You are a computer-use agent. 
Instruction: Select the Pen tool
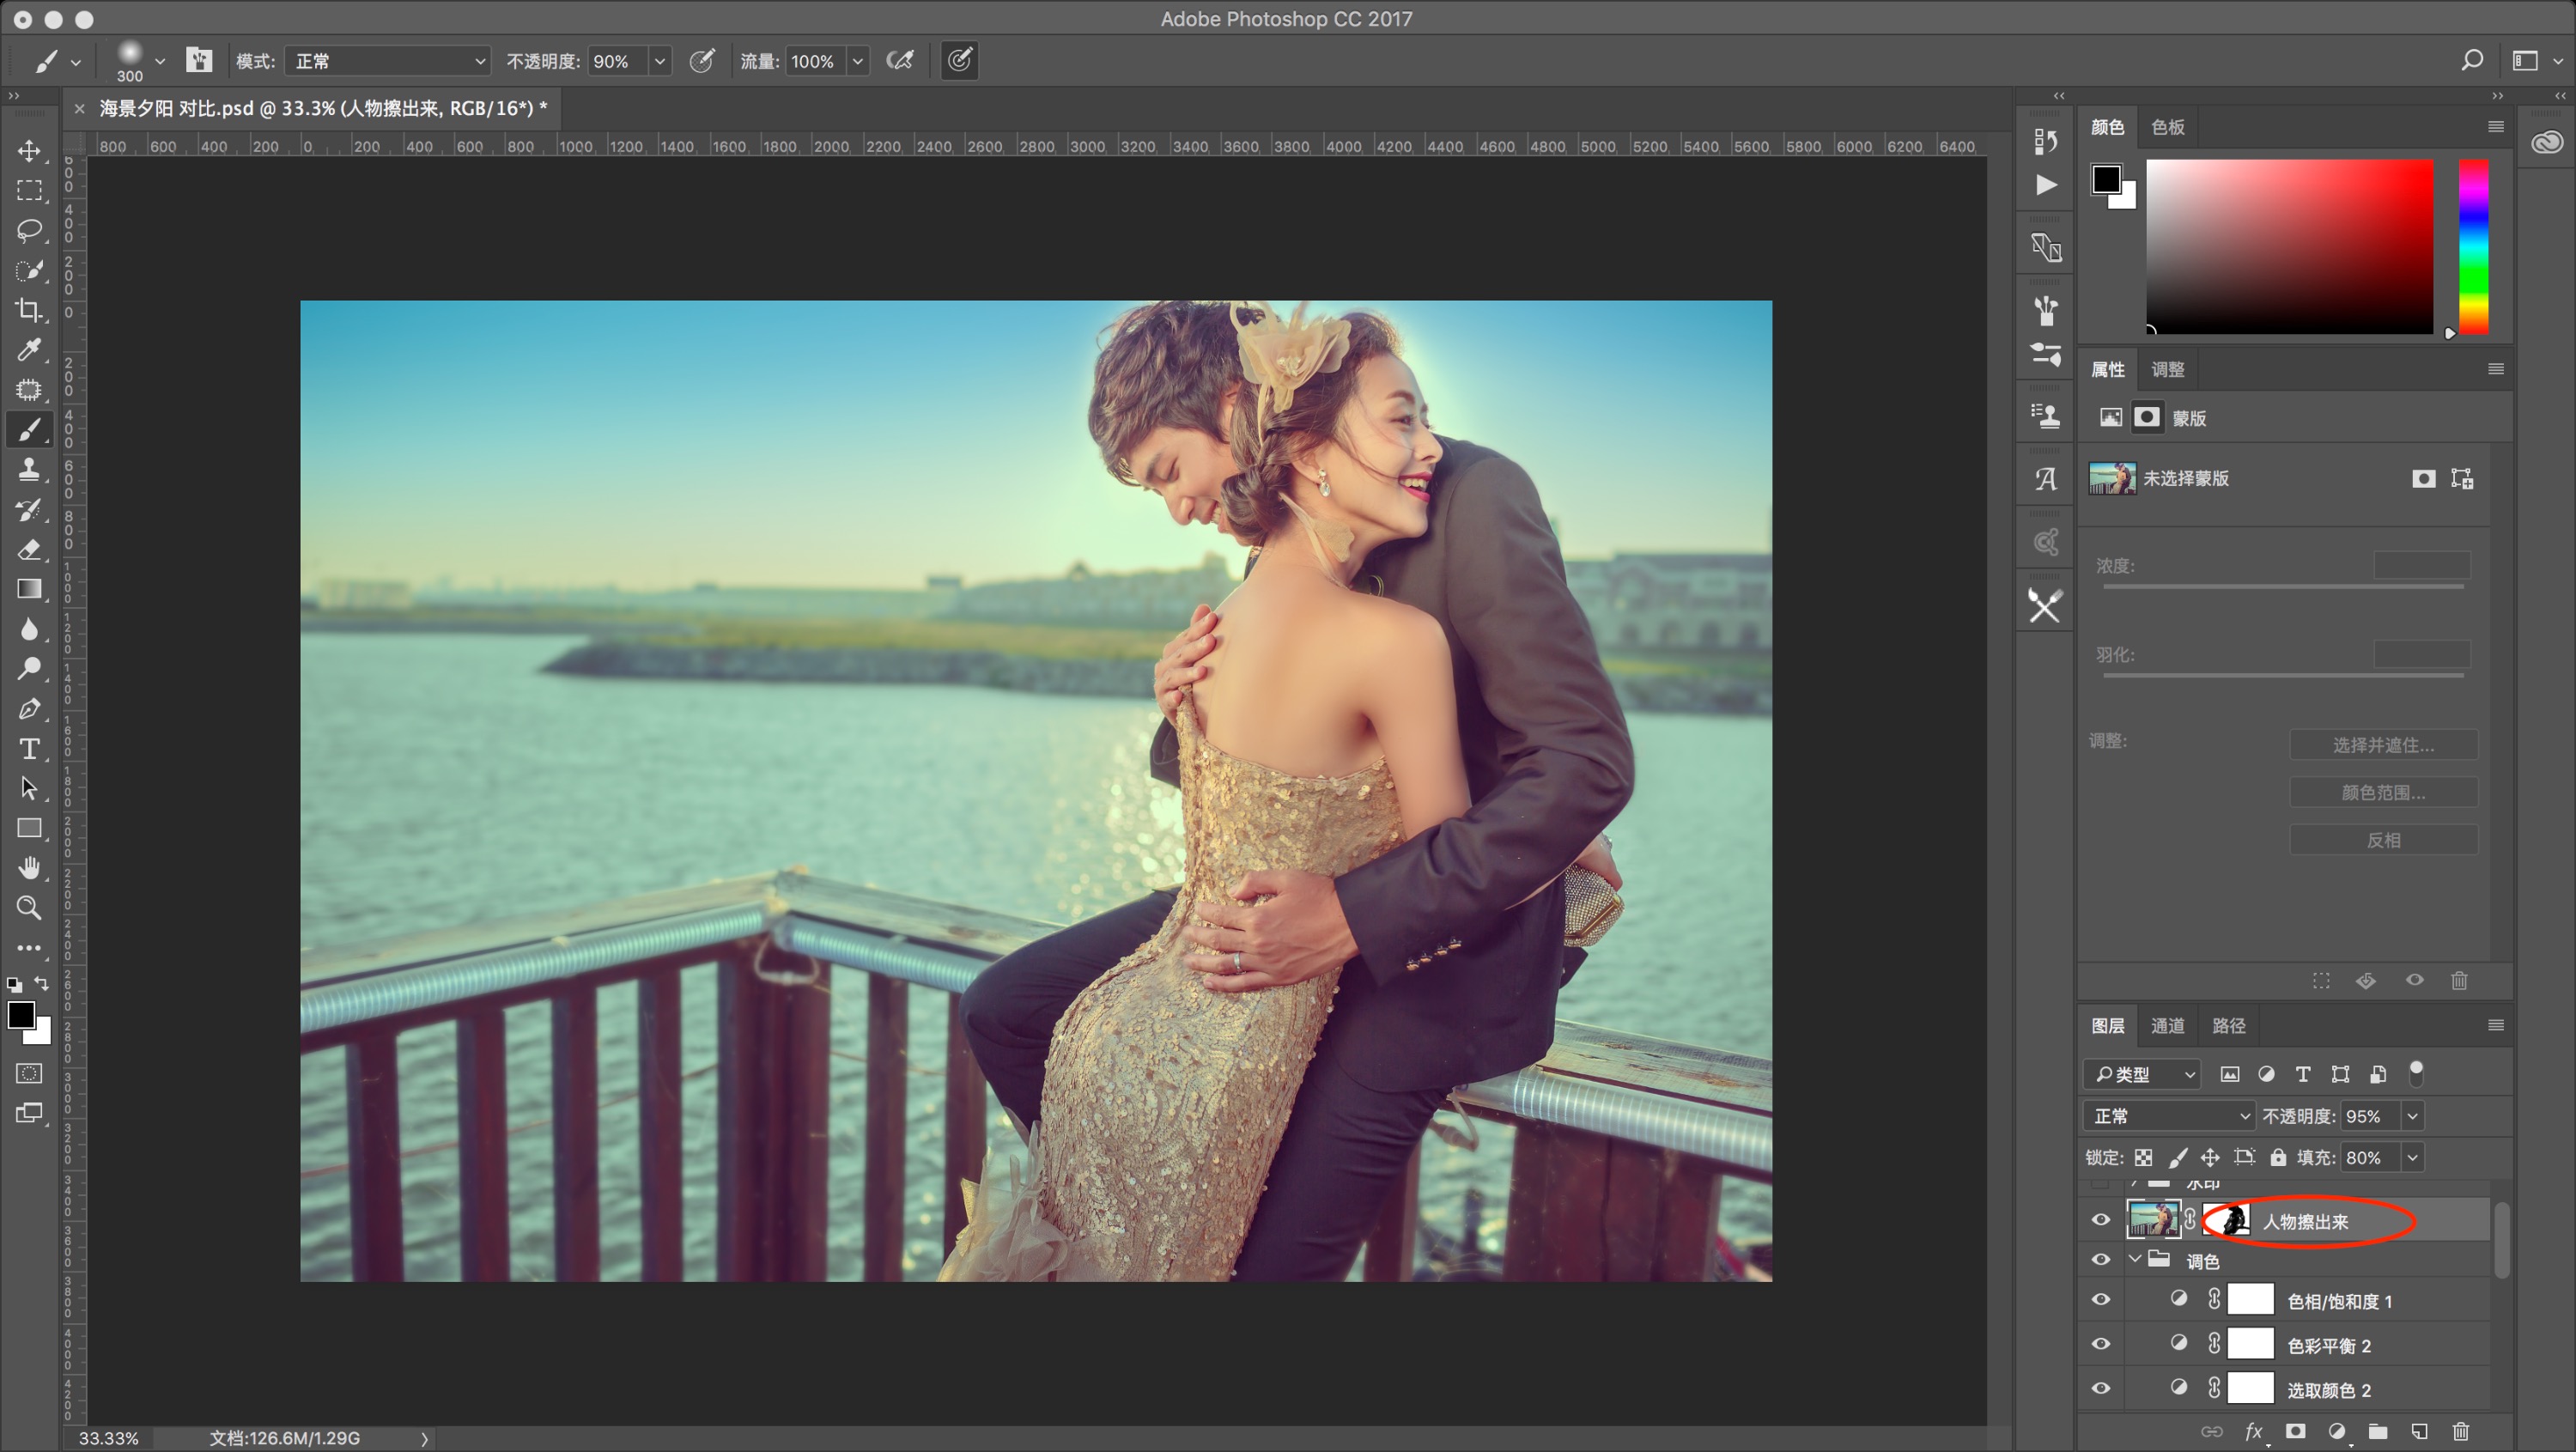point(29,709)
